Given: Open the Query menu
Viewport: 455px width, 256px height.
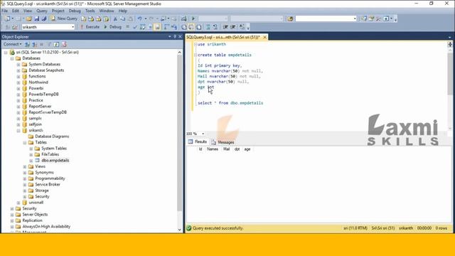Looking at the screenshot, I should coord(42,11).
